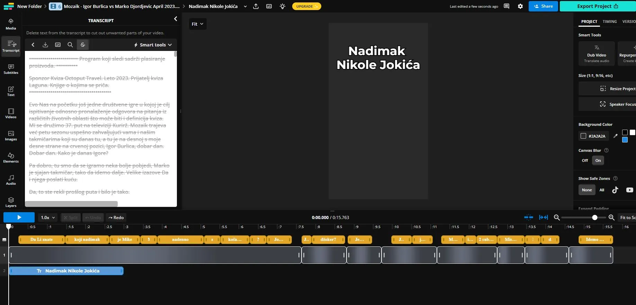
Task: Click the snap/split-at-playhead timeline icon
Action: [x=529, y=217]
